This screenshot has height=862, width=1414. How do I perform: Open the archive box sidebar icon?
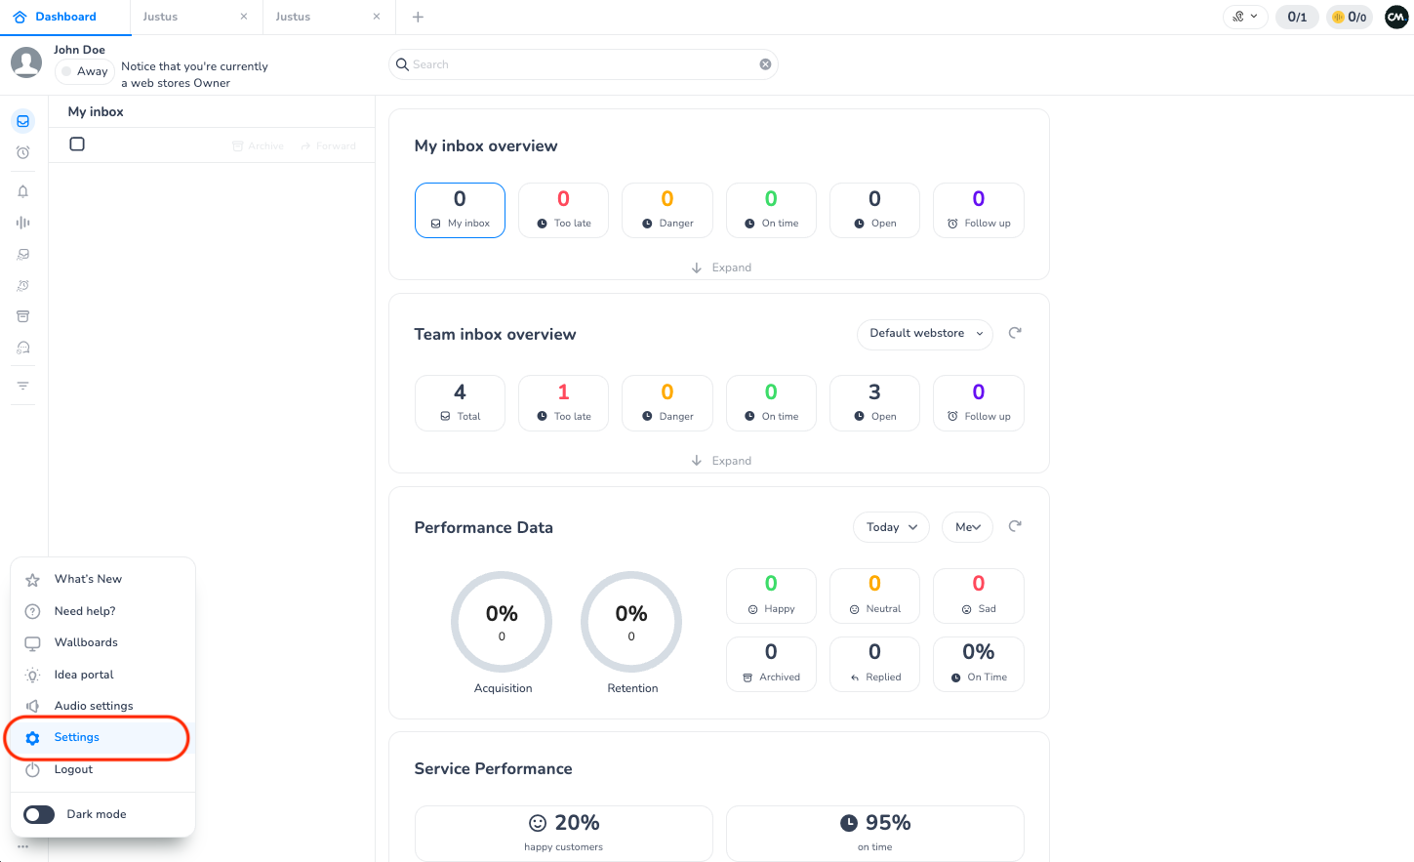click(x=23, y=316)
